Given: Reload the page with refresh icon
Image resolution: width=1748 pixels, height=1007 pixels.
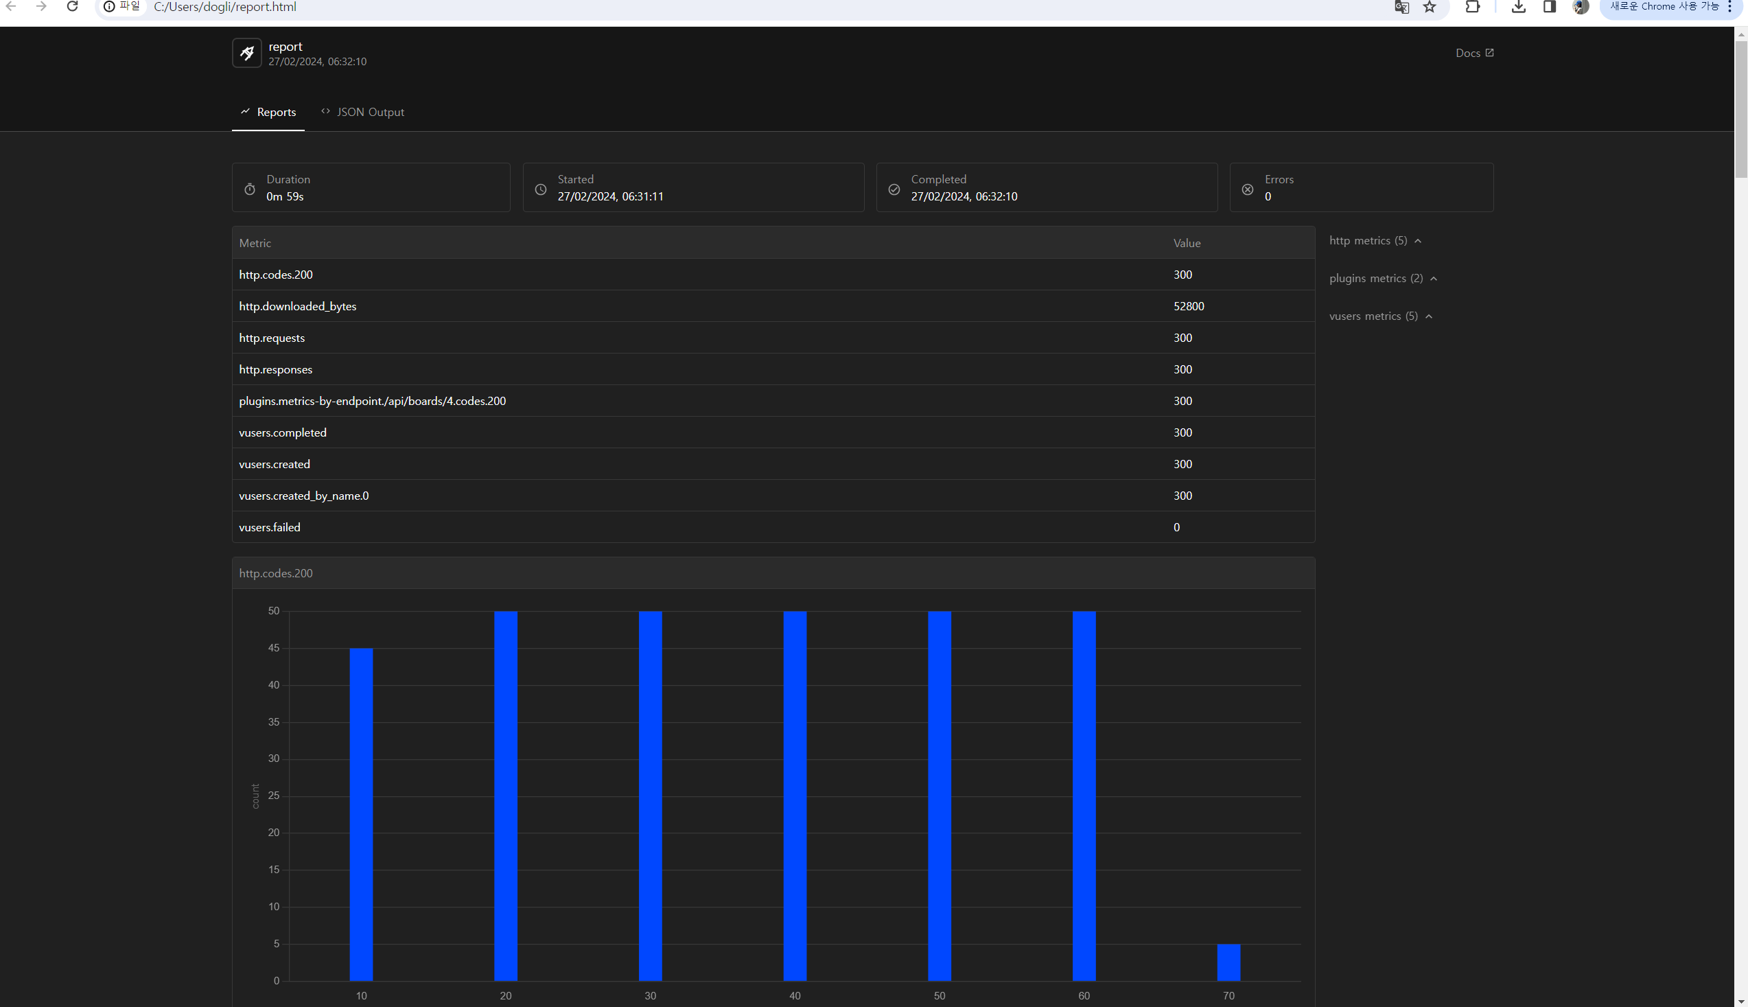Looking at the screenshot, I should tap(72, 7).
